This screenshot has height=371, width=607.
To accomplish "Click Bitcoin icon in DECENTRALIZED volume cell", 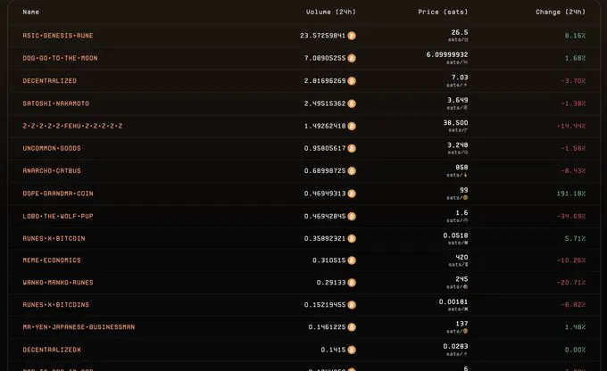I will pos(352,81).
